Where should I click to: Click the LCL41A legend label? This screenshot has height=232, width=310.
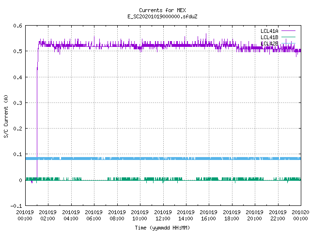click(269, 31)
